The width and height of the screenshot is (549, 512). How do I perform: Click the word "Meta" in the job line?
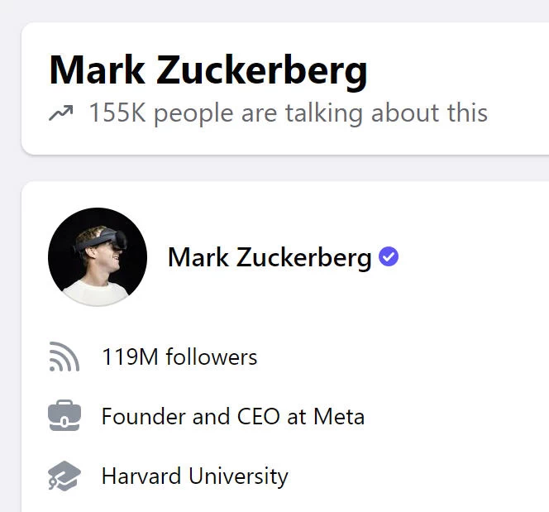pos(339,416)
